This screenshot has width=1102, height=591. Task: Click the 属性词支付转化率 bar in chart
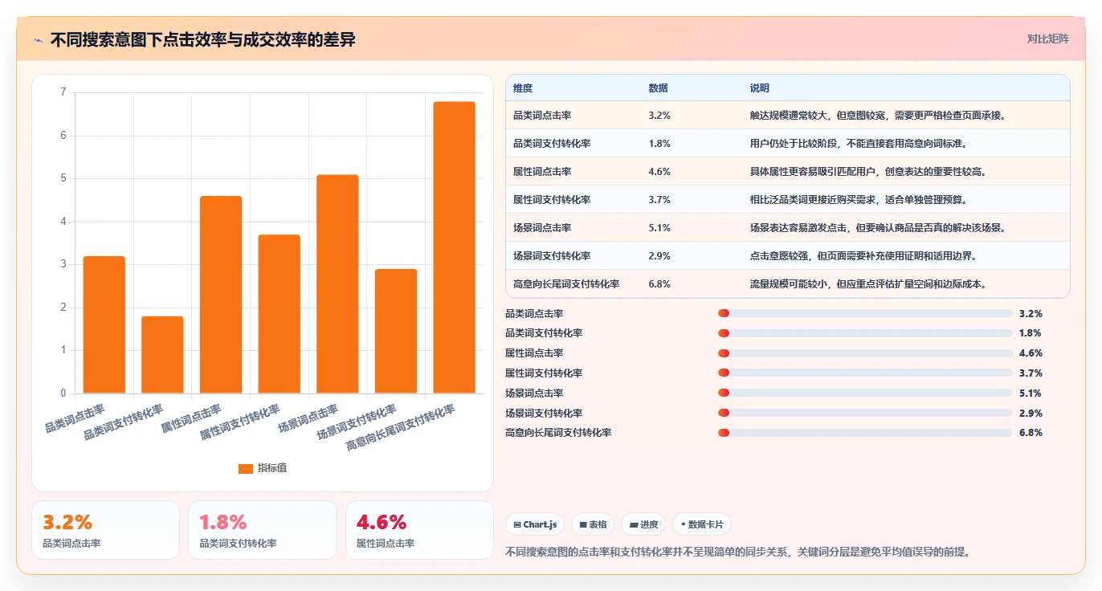point(280,314)
